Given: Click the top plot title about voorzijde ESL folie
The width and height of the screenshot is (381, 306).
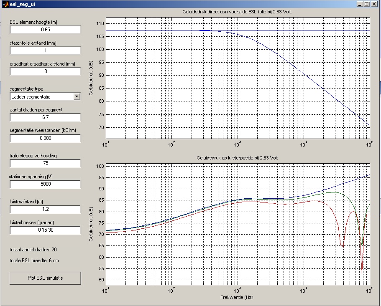Looking at the screenshot, I should 238,12.
